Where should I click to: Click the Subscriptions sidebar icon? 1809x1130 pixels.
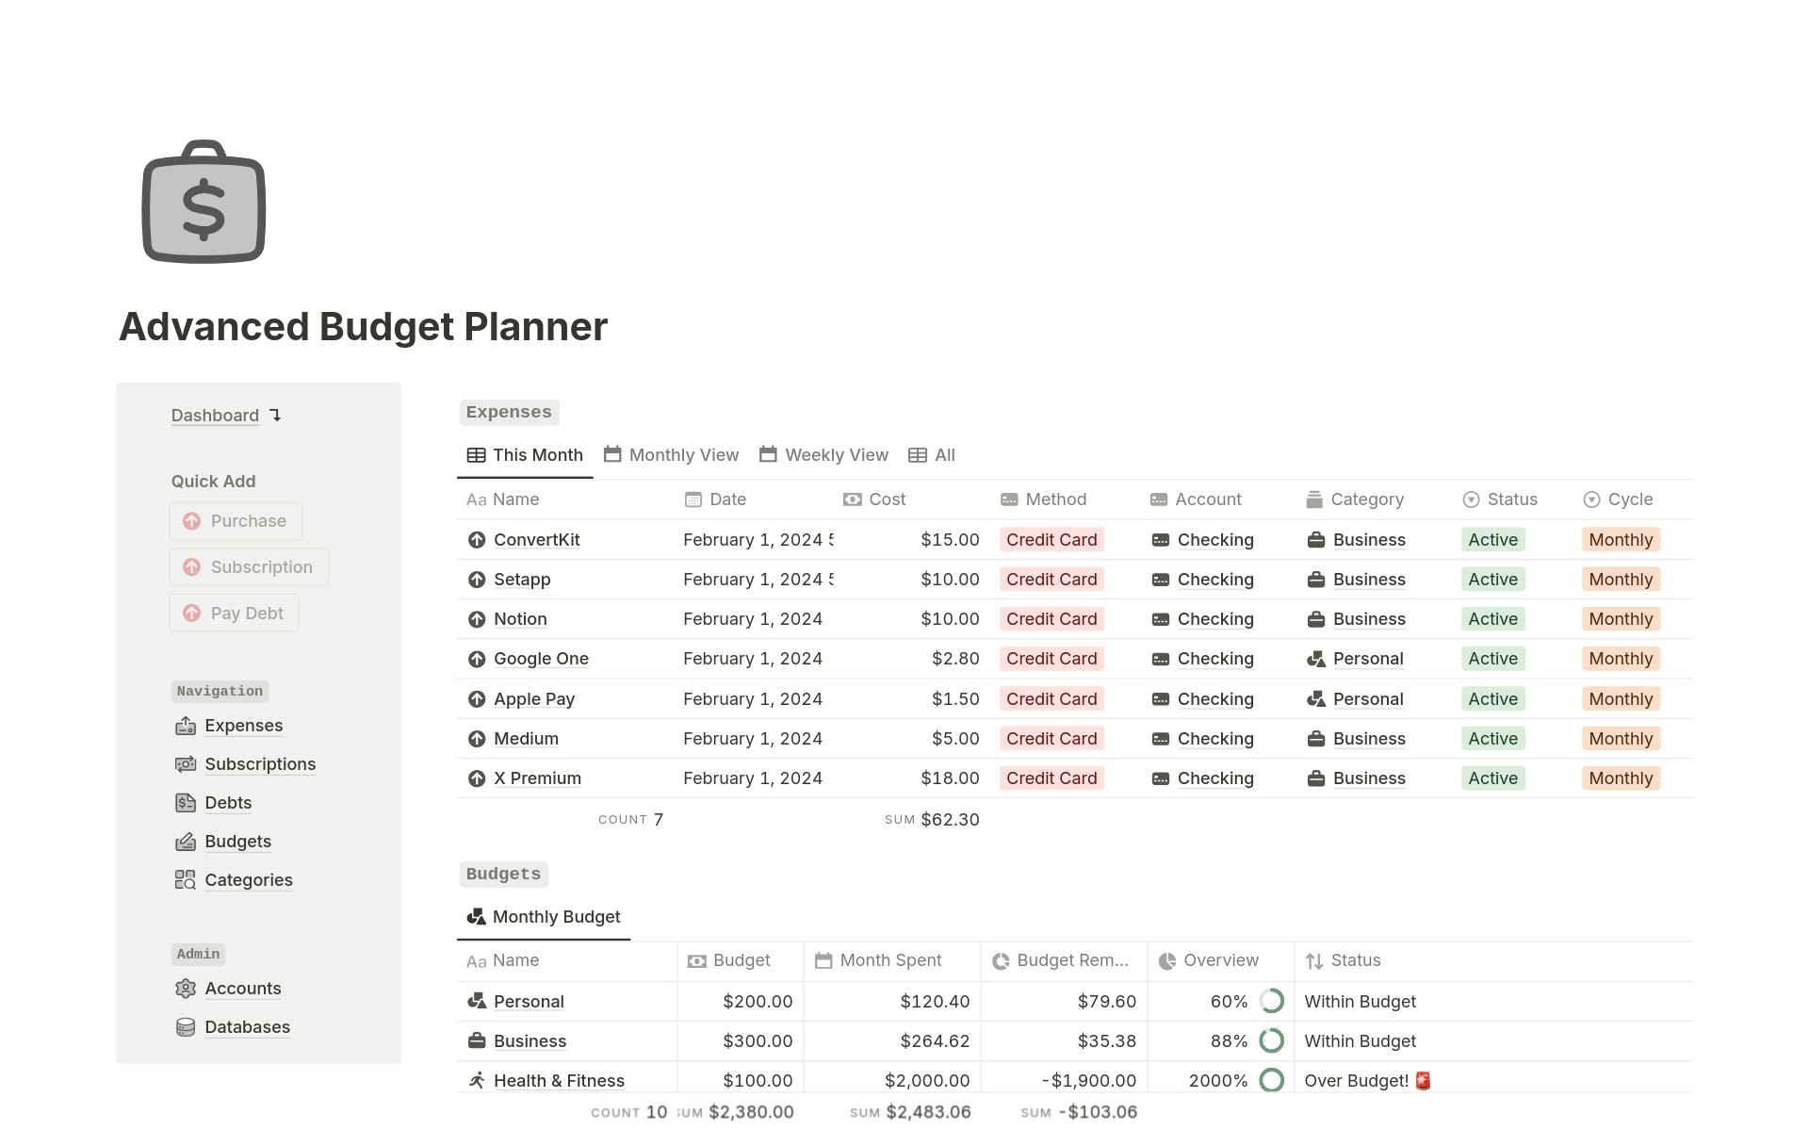pos(184,762)
